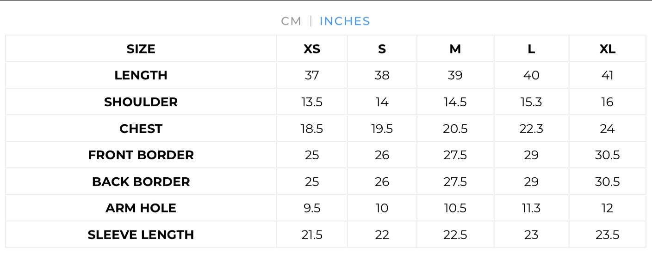Image resolution: width=652 pixels, height=265 pixels.
Task: Select the INCHES unit option
Action: (x=345, y=21)
